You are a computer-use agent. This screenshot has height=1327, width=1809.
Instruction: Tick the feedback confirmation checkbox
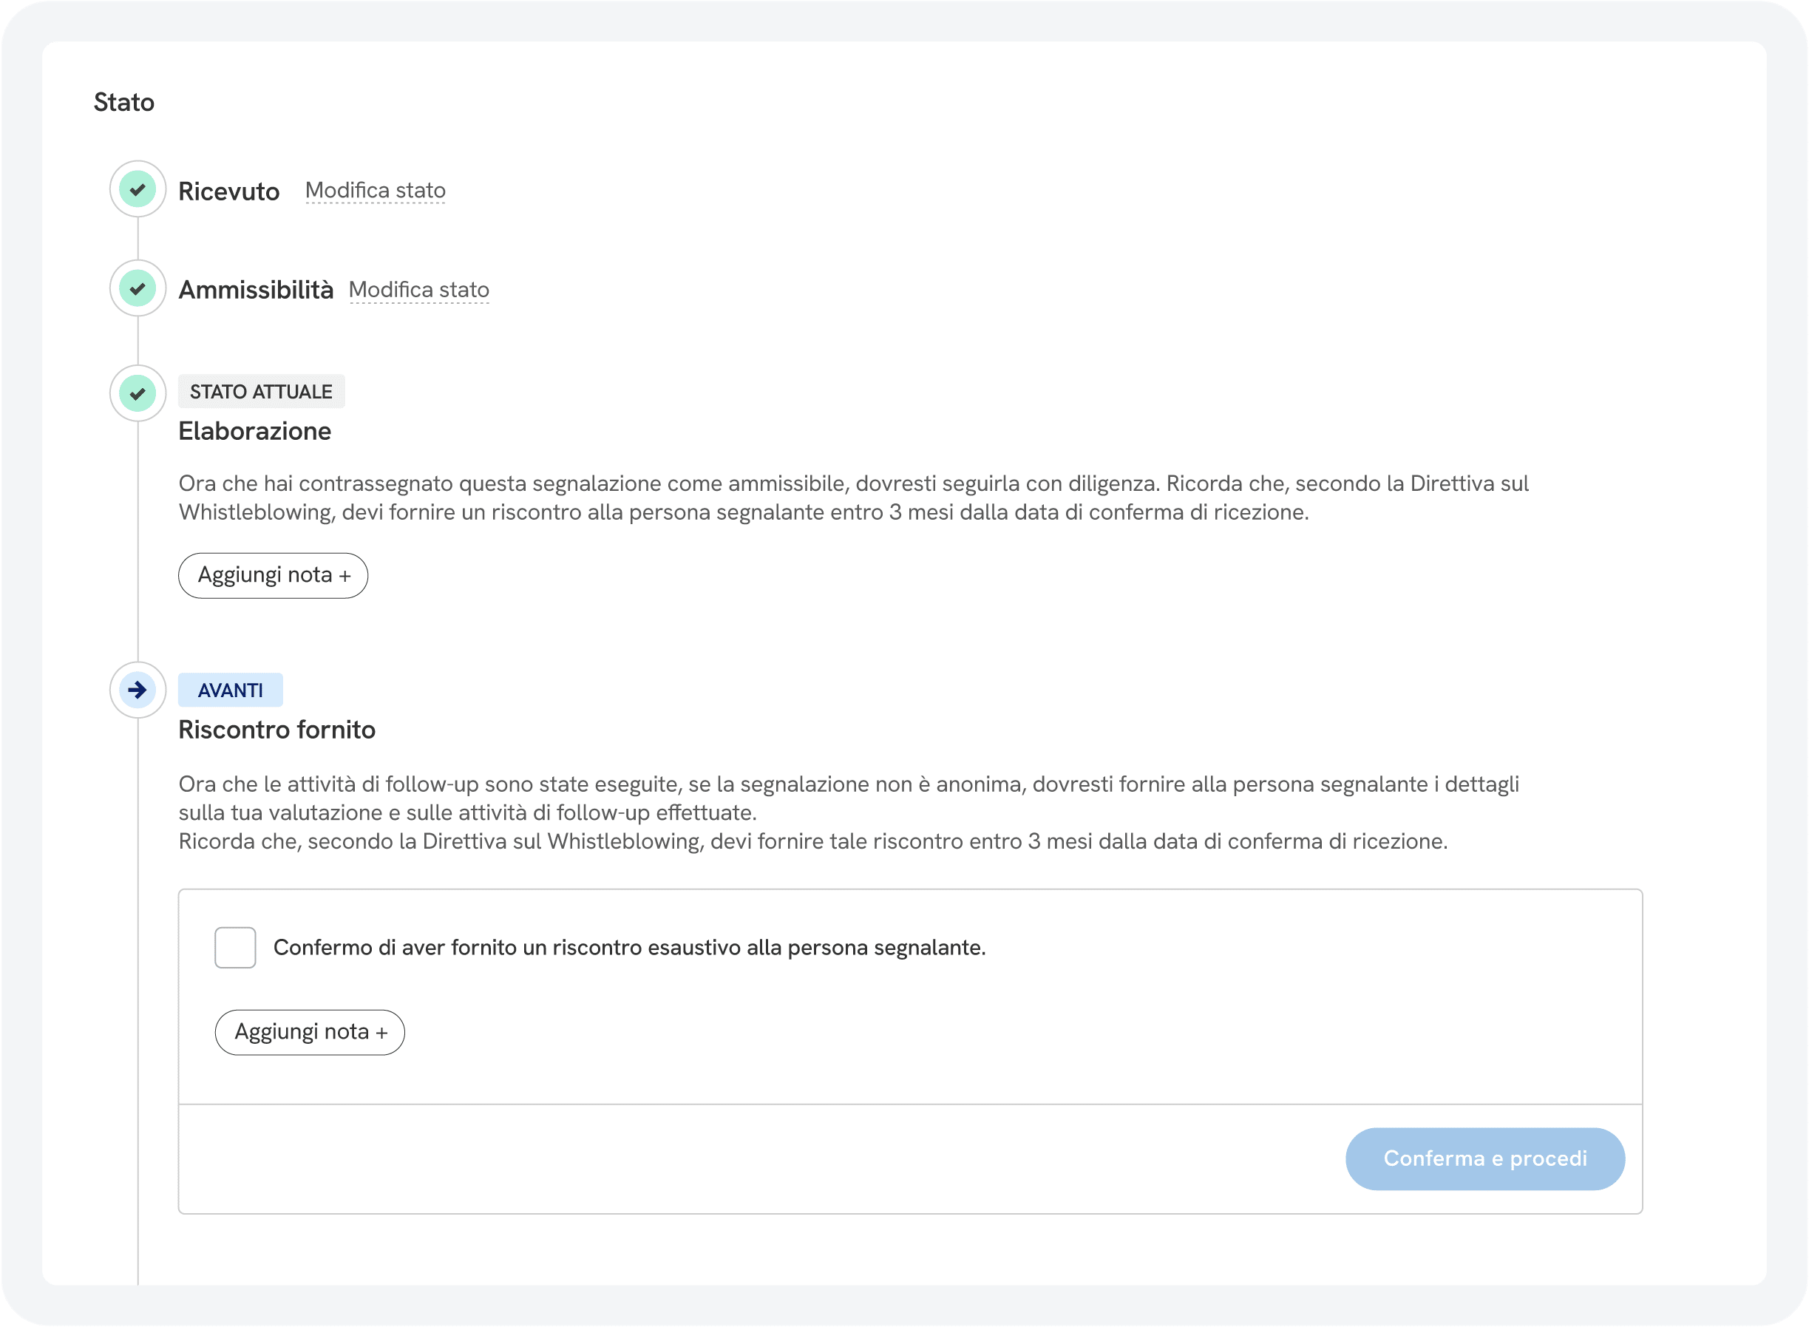tap(234, 948)
